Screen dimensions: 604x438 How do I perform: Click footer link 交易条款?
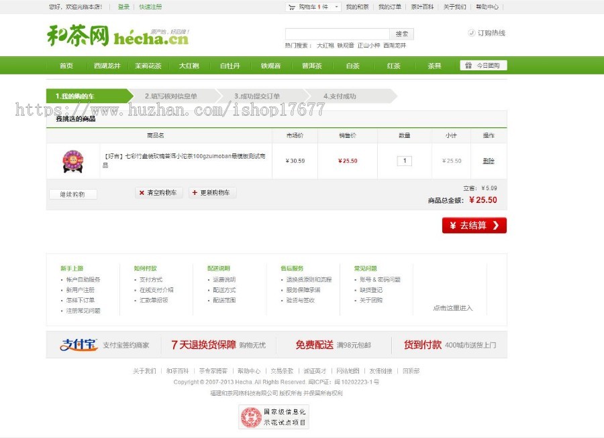point(282,371)
